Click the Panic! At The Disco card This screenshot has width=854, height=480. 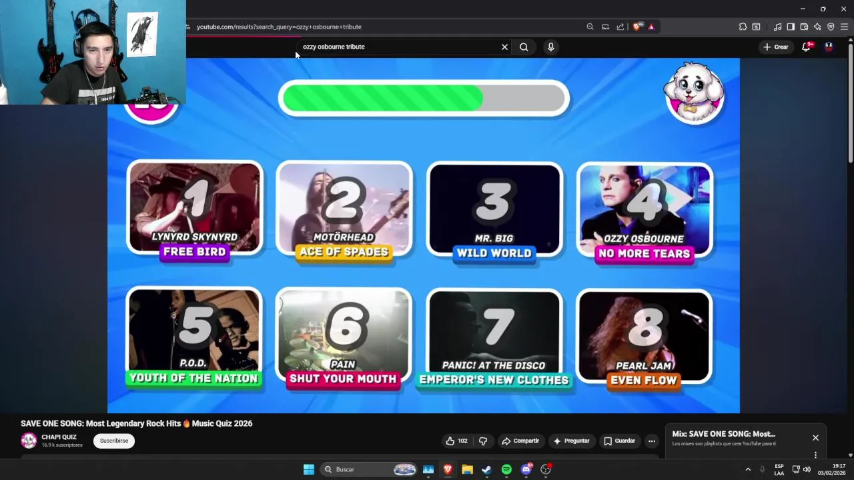494,340
